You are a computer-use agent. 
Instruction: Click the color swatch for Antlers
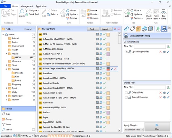(x=108, y=112)
